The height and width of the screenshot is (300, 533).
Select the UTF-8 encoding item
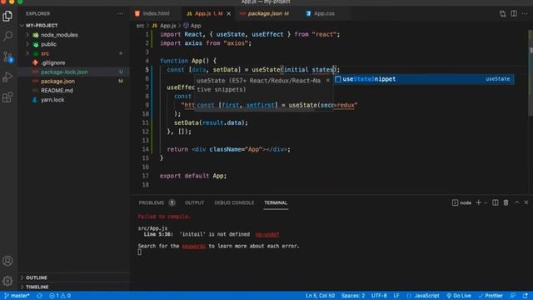click(x=379, y=296)
